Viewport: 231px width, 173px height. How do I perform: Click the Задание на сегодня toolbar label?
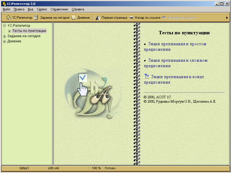coord(55,18)
